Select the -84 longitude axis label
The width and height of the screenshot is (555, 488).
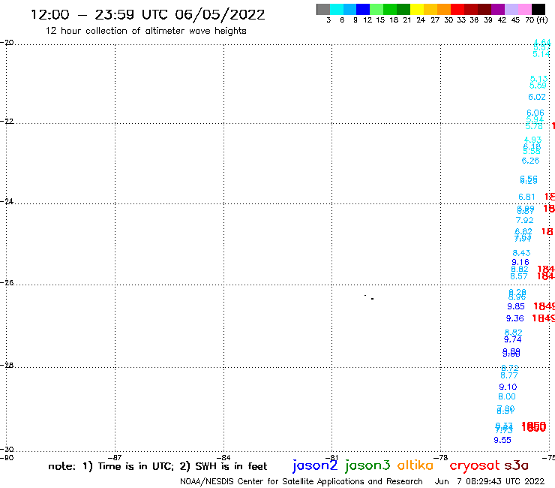click(224, 457)
